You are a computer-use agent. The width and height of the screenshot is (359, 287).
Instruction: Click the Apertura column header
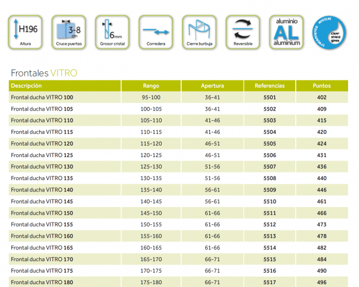pos(212,86)
